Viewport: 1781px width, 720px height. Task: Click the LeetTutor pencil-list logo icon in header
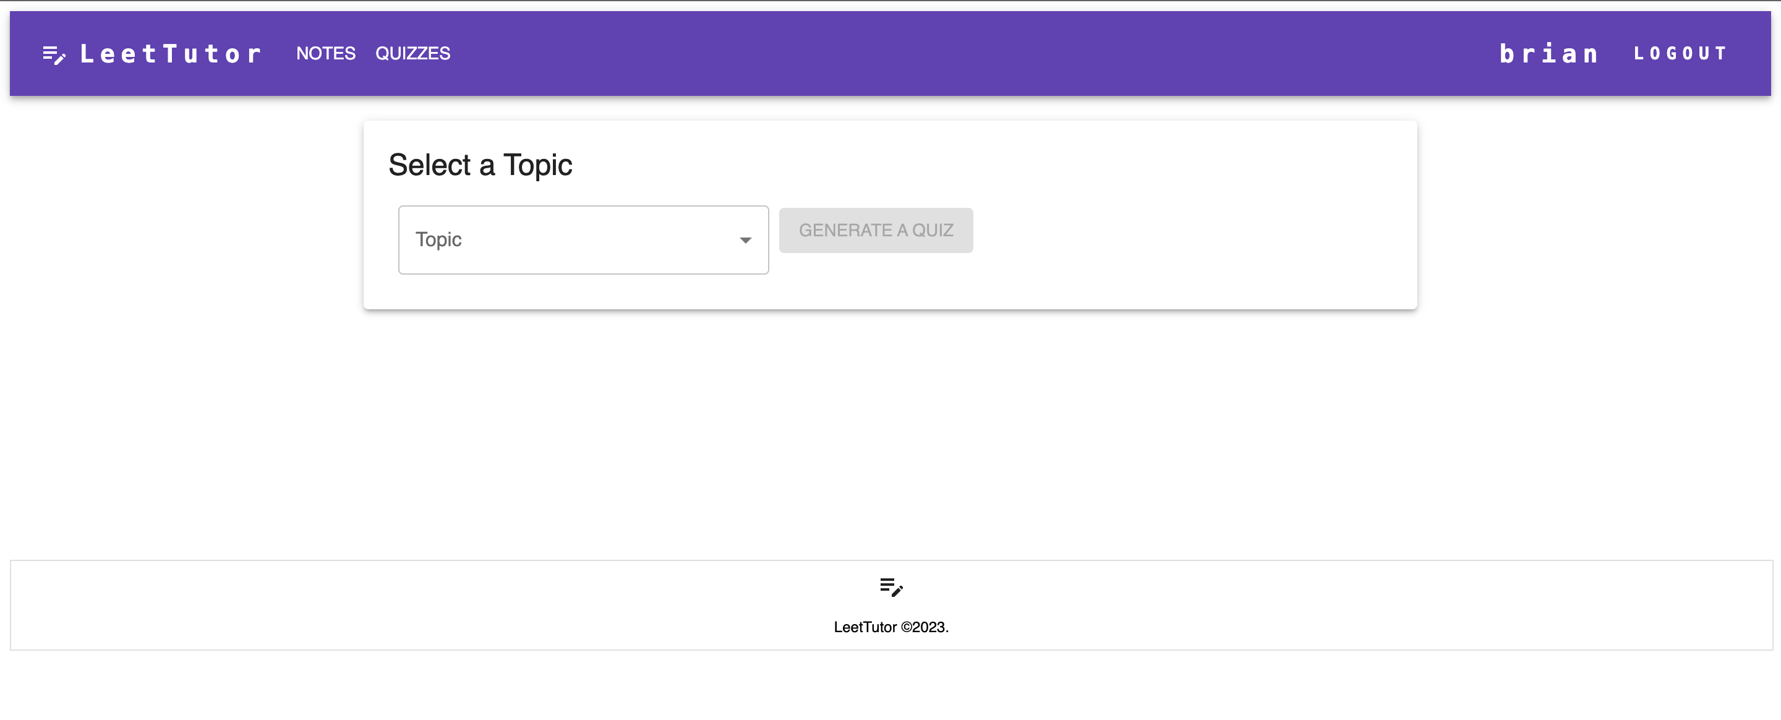54,54
